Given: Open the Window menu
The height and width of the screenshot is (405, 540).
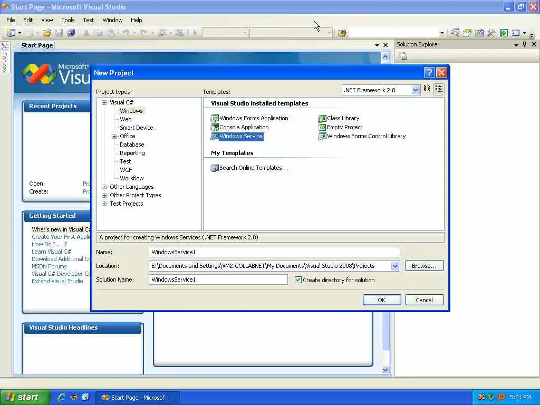Looking at the screenshot, I should click(x=113, y=20).
